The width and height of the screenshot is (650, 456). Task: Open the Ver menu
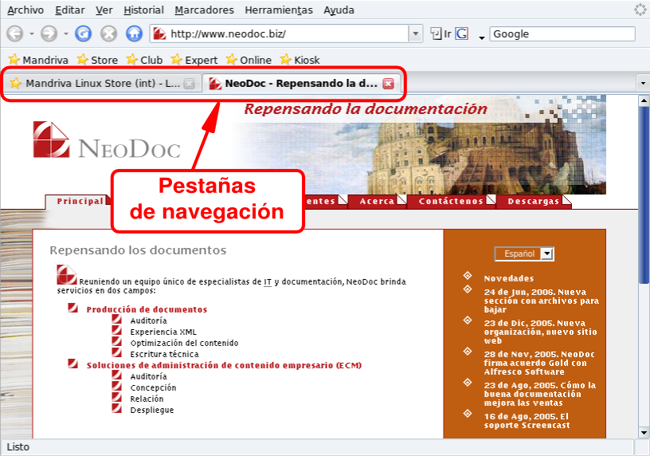(104, 10)
